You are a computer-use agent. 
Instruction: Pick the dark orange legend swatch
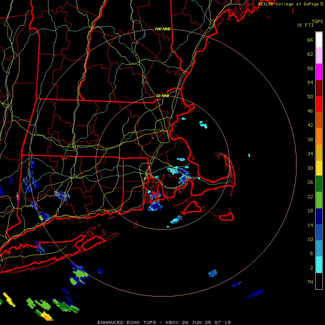tap(319, 120)
